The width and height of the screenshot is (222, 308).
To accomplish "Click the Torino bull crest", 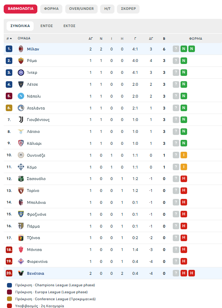I will [21, 191].
